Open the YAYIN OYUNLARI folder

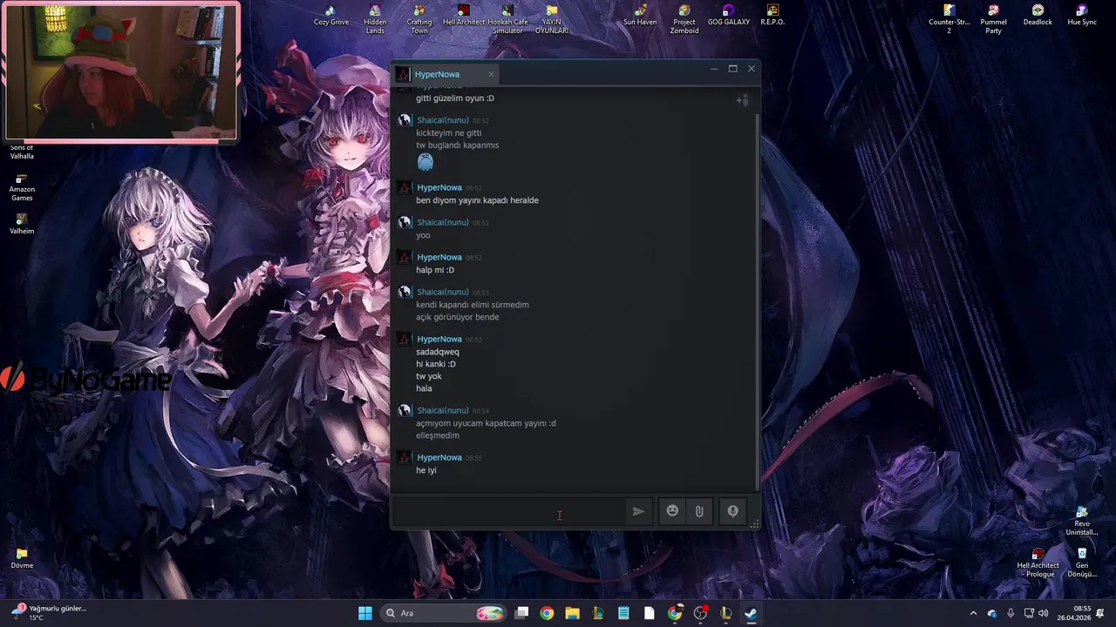(x=551, y=19)
